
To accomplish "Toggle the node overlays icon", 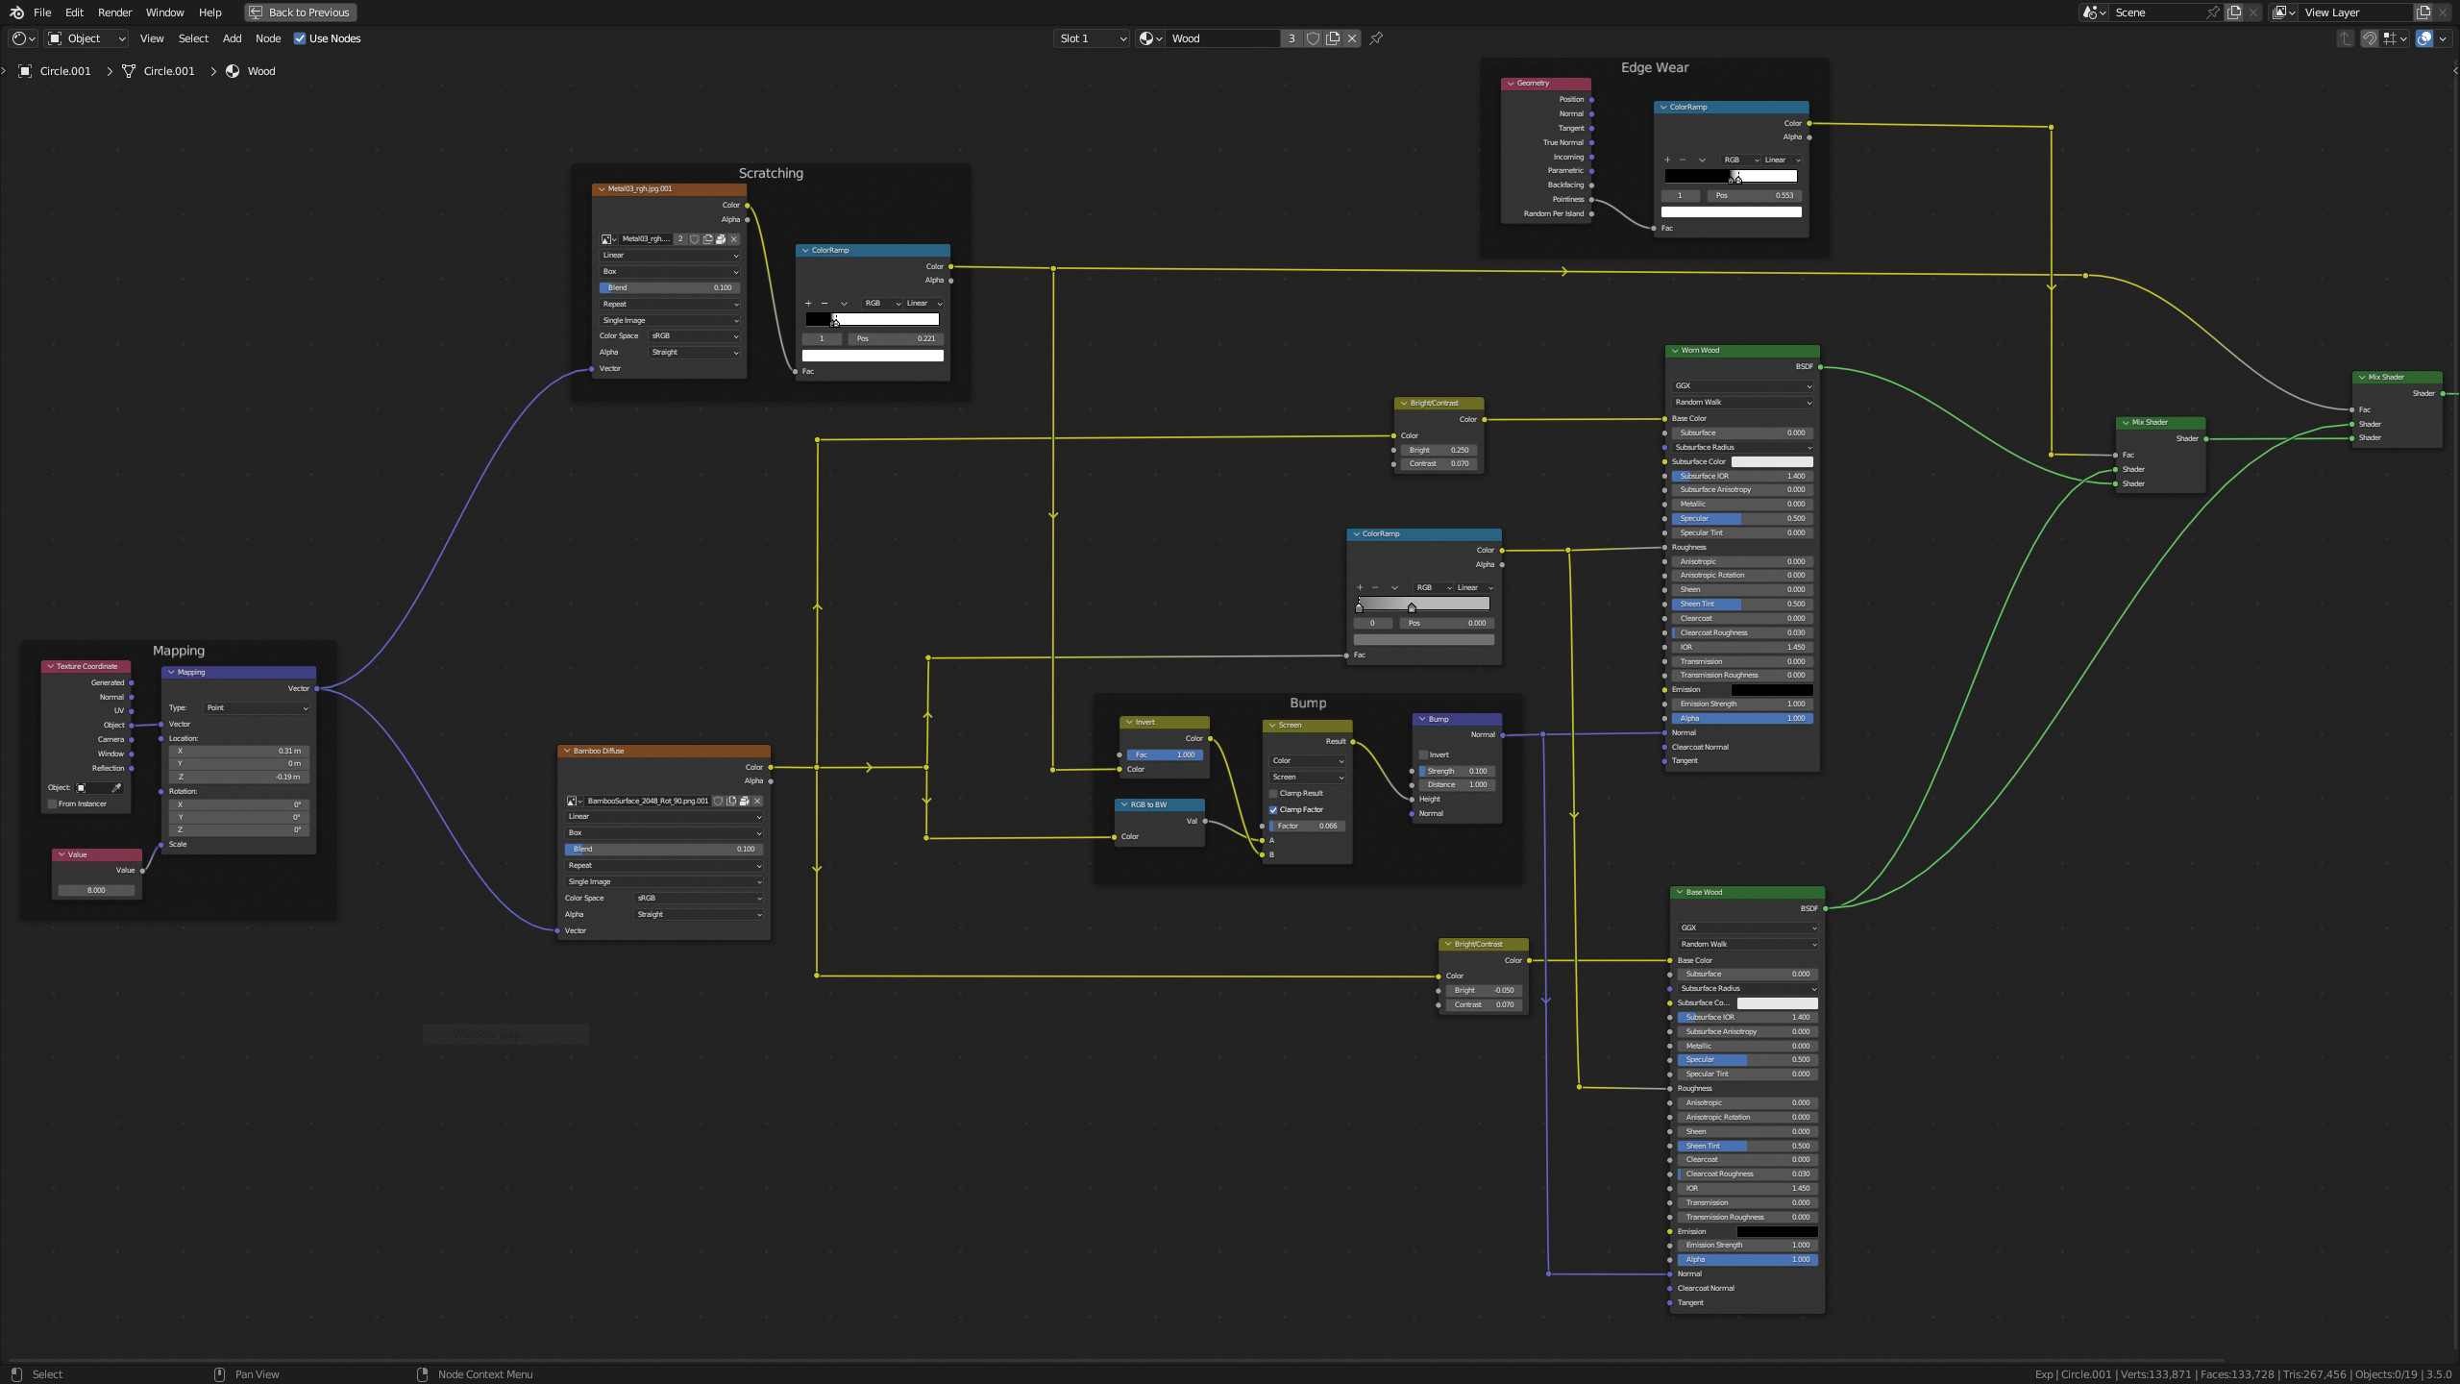I will pyautogui.click(x=2424, y=38).
